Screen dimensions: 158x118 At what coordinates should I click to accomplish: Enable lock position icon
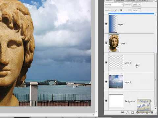pos(118,10)
